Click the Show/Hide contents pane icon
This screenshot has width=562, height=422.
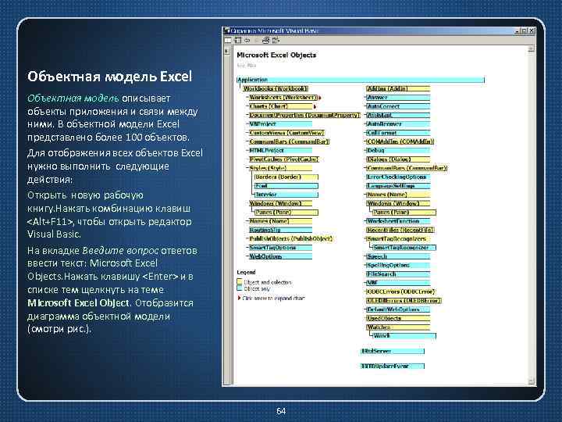pyautogui.click(x=237, y=40)
